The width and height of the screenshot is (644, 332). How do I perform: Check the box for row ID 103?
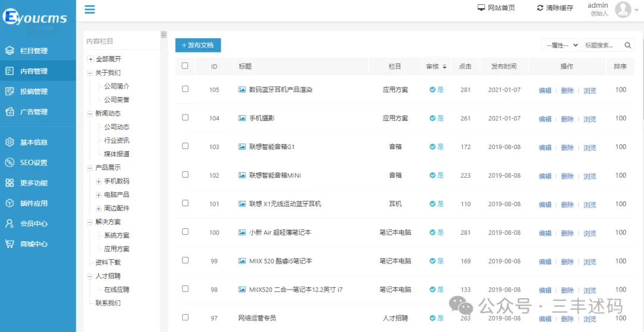pos(185,145)
